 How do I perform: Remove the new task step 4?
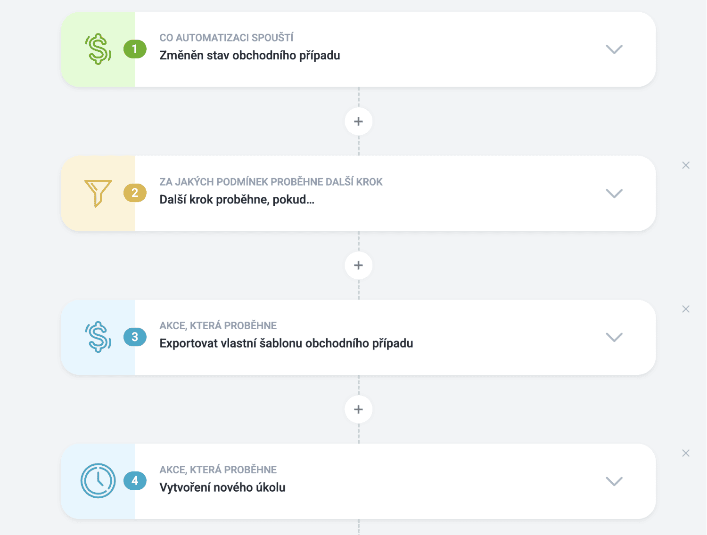coord(686,453)
